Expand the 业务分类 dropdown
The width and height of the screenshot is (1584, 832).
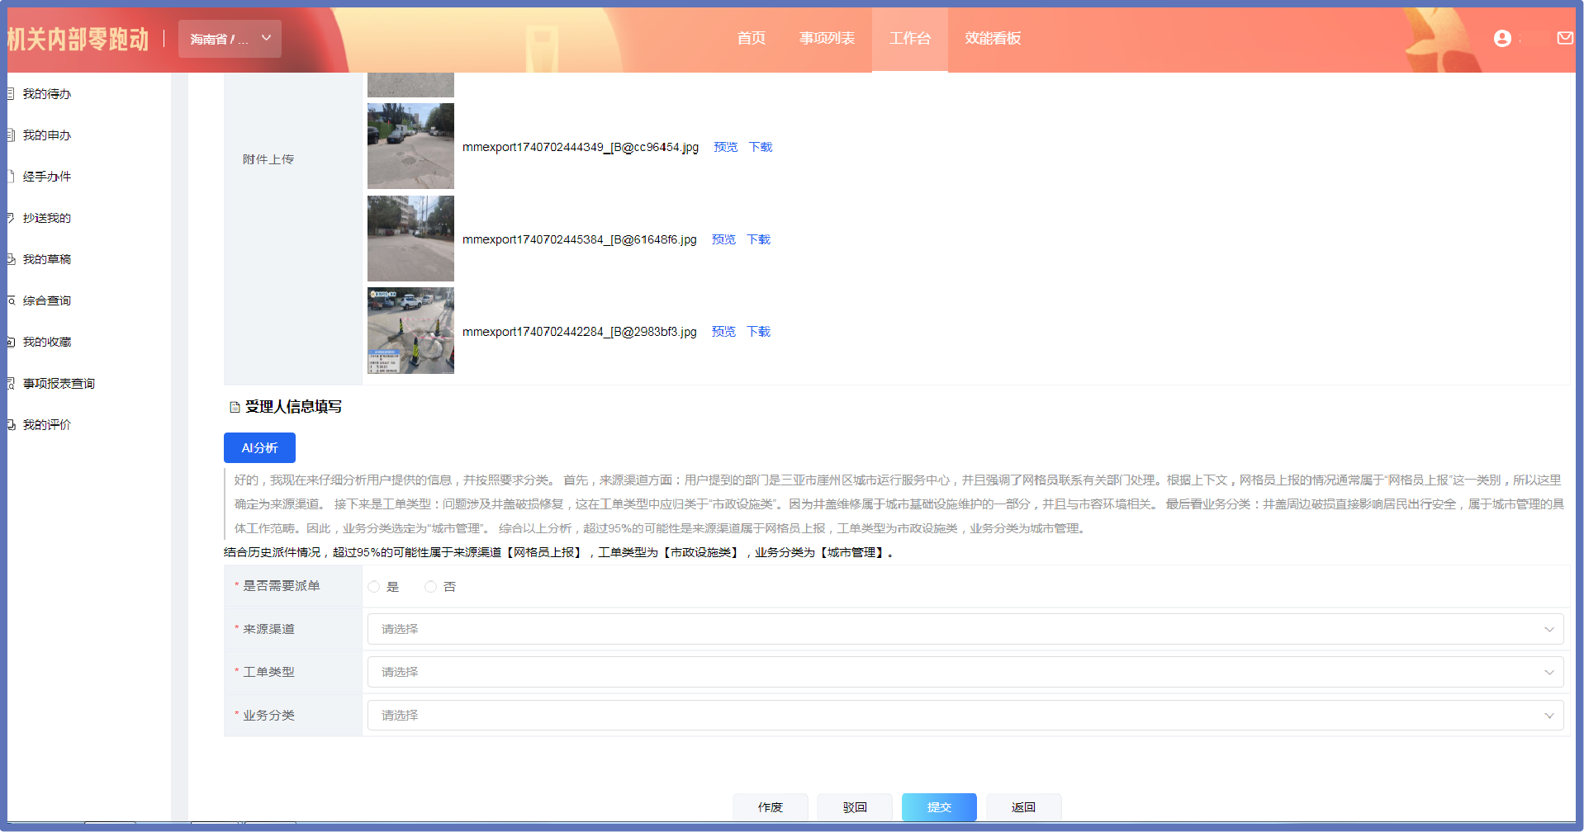point(965,716)
